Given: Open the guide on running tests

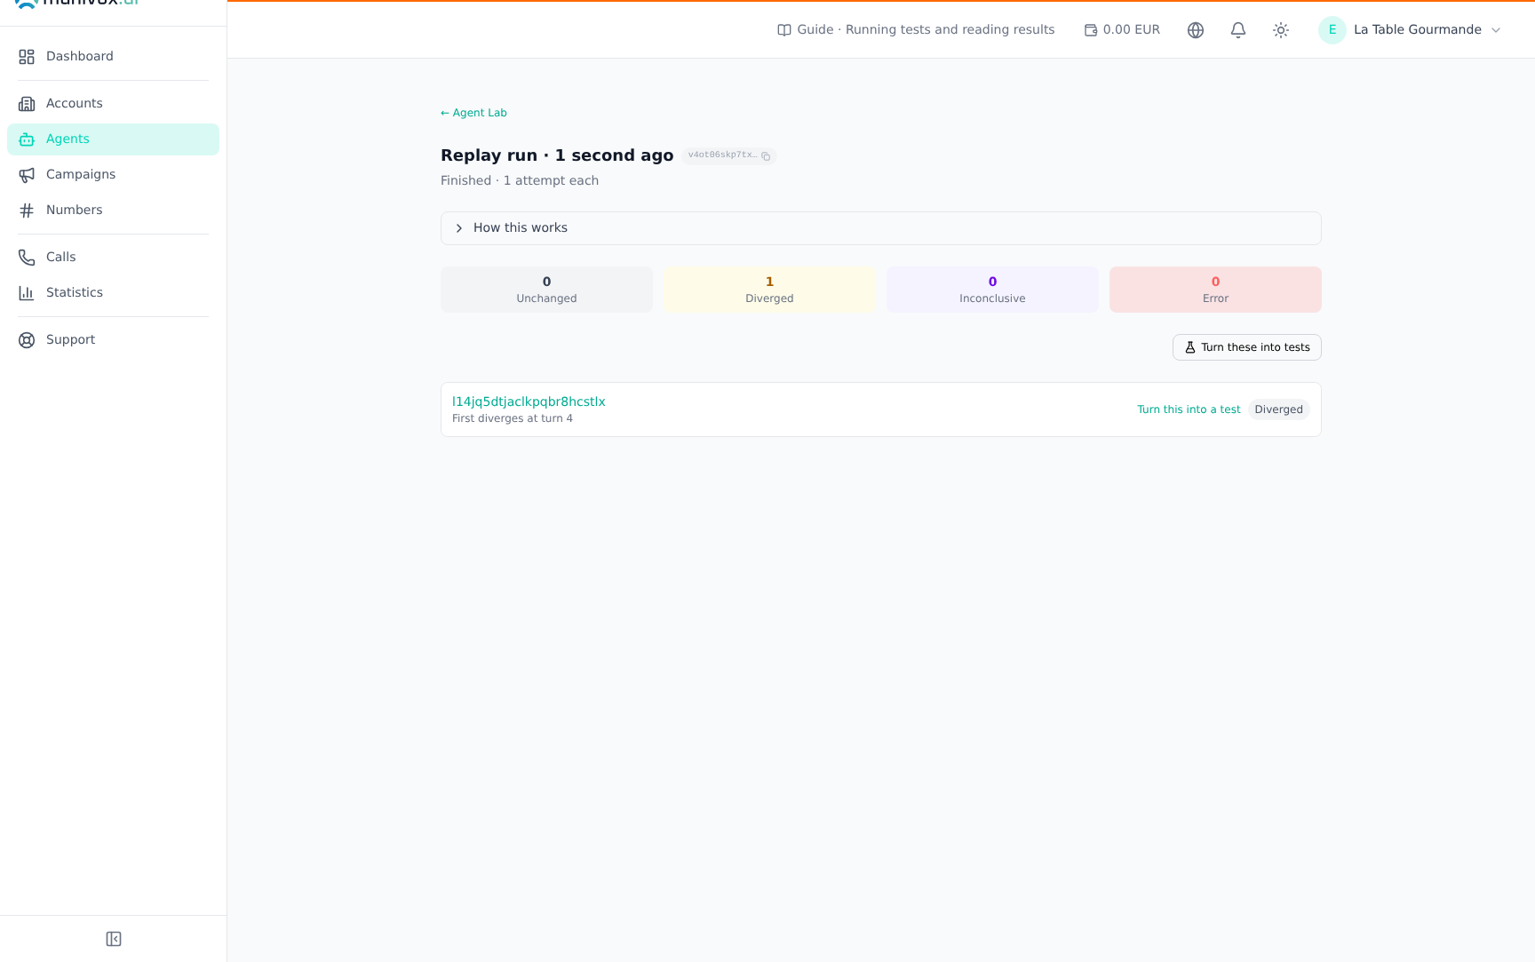Looking at the screenshot, I should point(916,30).
